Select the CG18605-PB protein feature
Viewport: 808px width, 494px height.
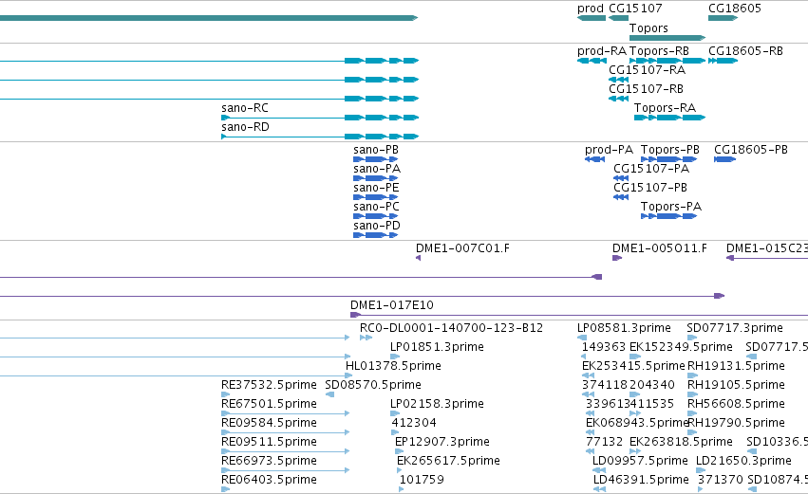(724, 159)
